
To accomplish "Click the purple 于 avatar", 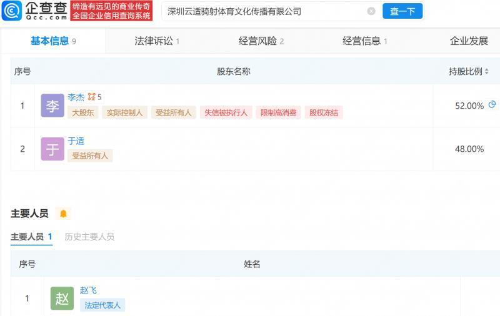I will pyautogui.click(x=52, y=149).
